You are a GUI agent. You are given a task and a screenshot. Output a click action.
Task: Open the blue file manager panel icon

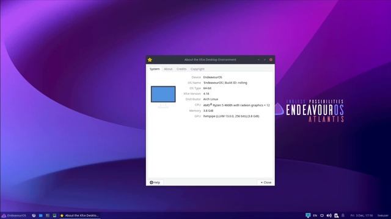41,215
